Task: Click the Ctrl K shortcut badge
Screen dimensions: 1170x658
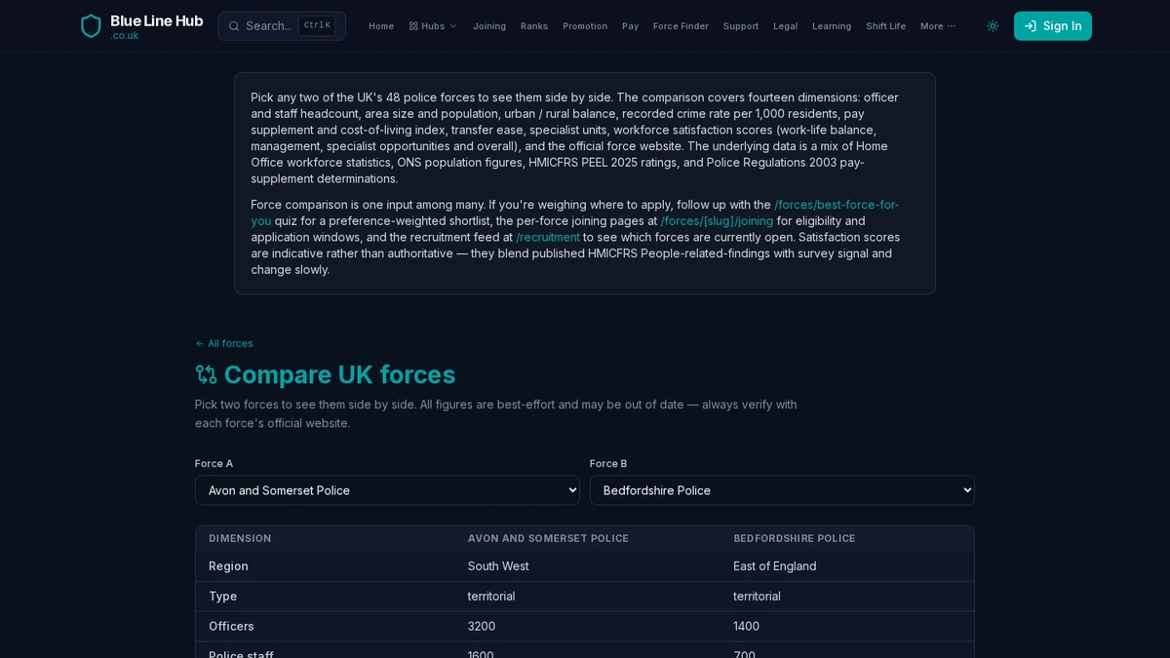Action: coord(317,26)
